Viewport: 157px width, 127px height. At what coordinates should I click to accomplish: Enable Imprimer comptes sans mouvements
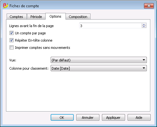point(11,48)
